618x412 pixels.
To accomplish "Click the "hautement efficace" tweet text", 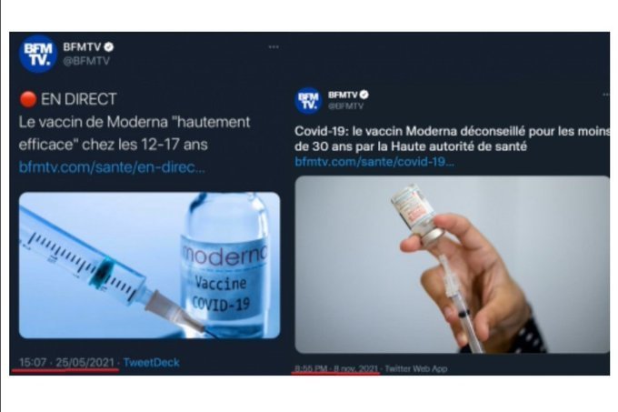I will (135, 134).
